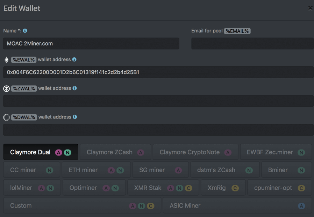Open the Claymore CryptoNote miner tab
The image size is (314, 217).
click(x=195, y=152)
